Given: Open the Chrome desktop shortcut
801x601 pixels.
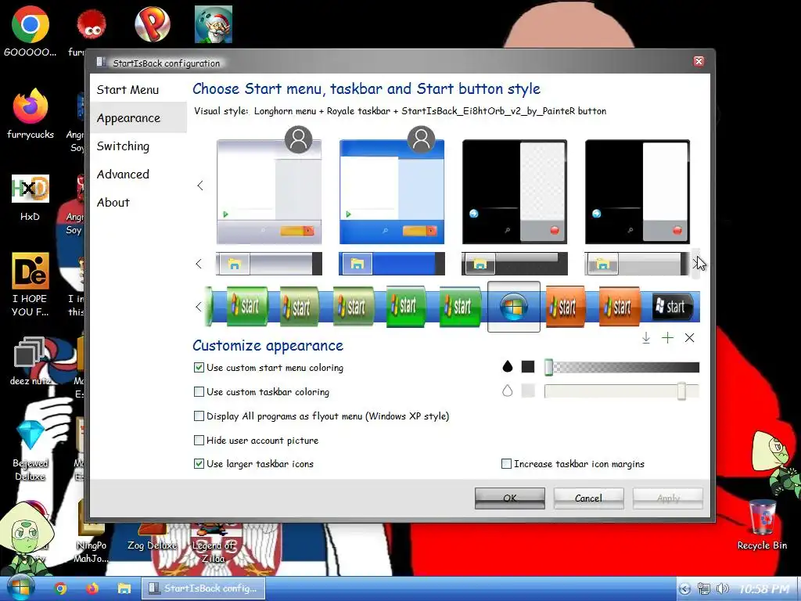Looking at the screenshot, I should click(x=31, y=31).
